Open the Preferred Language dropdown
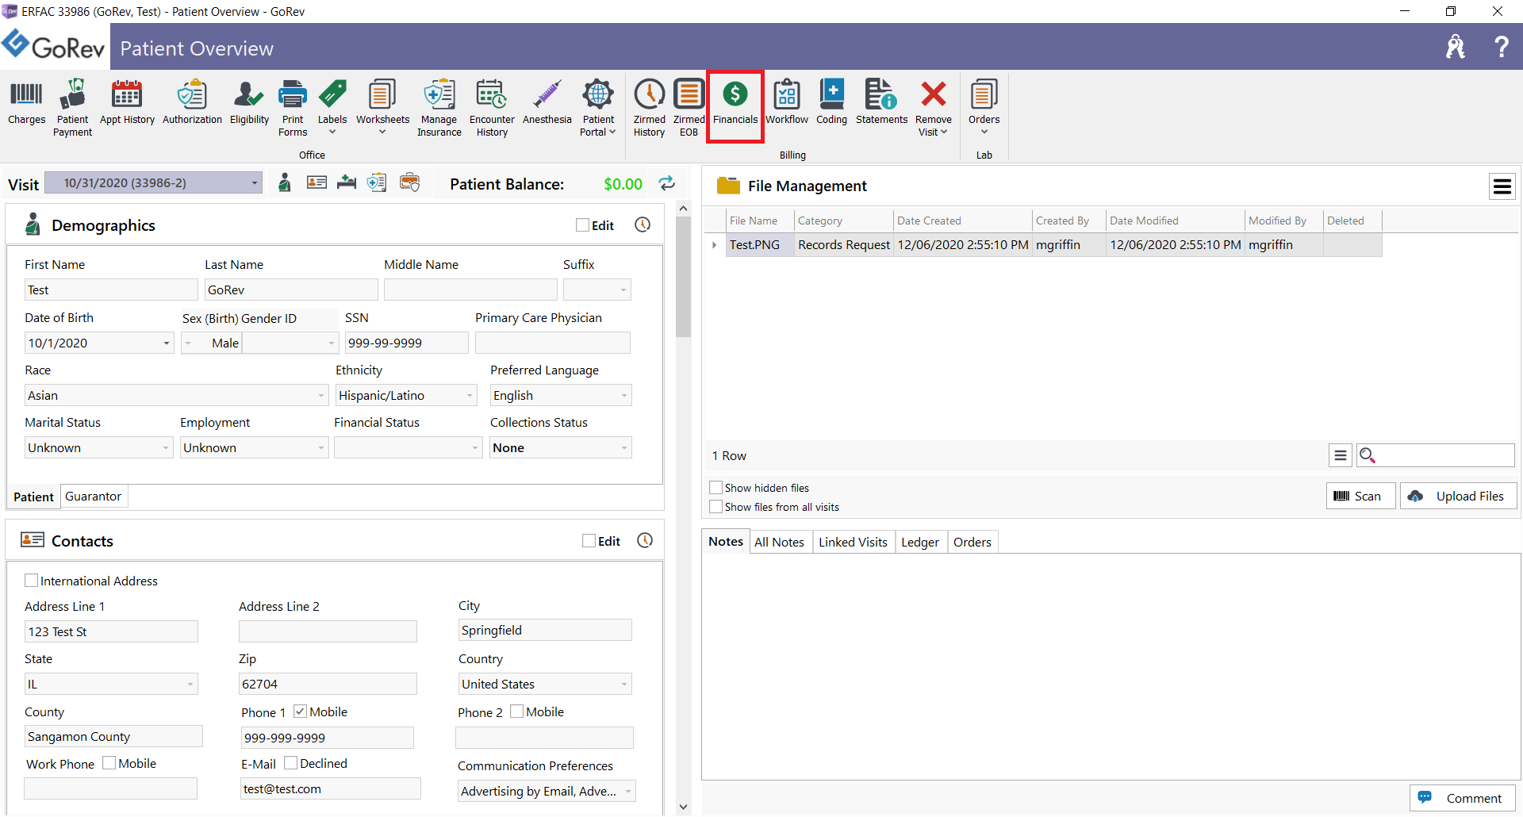 pos(624,395)
